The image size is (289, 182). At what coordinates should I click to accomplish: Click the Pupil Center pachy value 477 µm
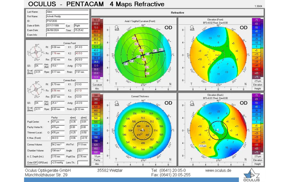pyautogui.click(x=58, y=122)
